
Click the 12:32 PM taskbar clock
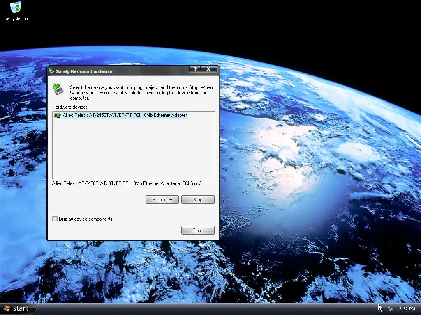click(x=406, y=309)
